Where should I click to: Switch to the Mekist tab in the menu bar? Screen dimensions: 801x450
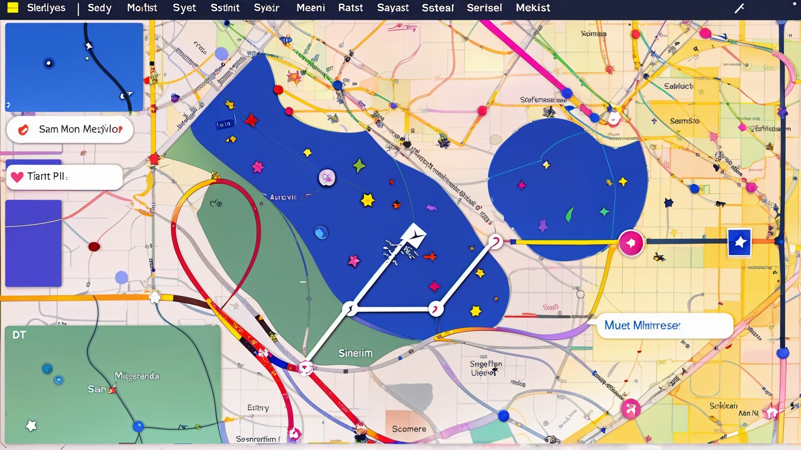[533, 7]
